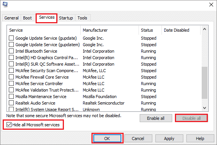Open Help for System Configuration
Screen dimensions: 217x145
(200, 139)
